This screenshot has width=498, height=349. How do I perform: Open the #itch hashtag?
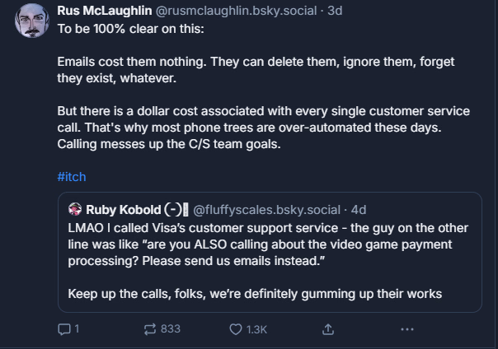(72, 177)
